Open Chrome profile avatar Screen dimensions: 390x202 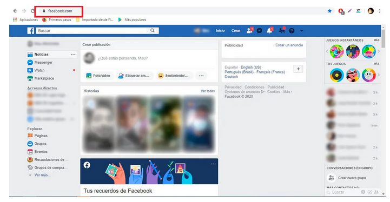(371, 11)
